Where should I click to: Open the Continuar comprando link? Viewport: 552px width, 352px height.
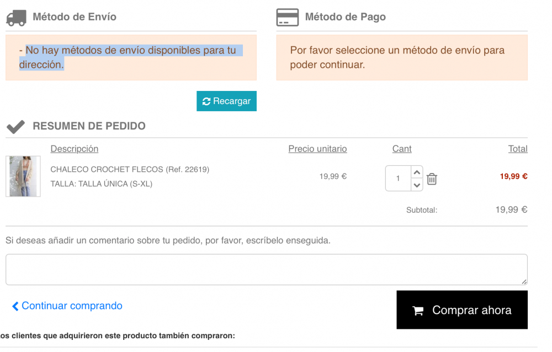pos(72,306)
